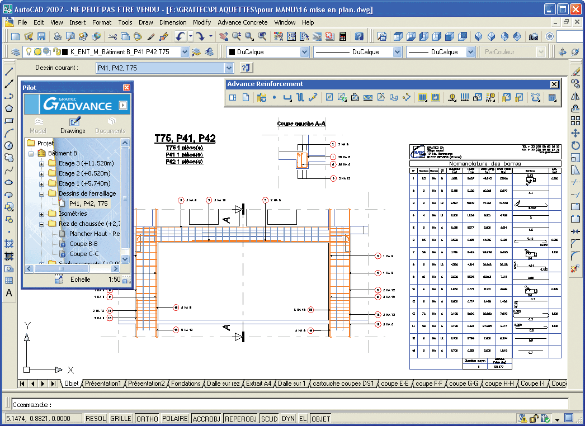The width and height of the screenshot is (585, 426).
Task: Click the Pilot tree vertical scroll-down arrow
Action: tap(125, 258)
